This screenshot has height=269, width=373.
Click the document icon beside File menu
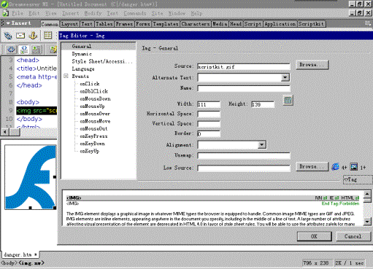(x=5, y=13)
